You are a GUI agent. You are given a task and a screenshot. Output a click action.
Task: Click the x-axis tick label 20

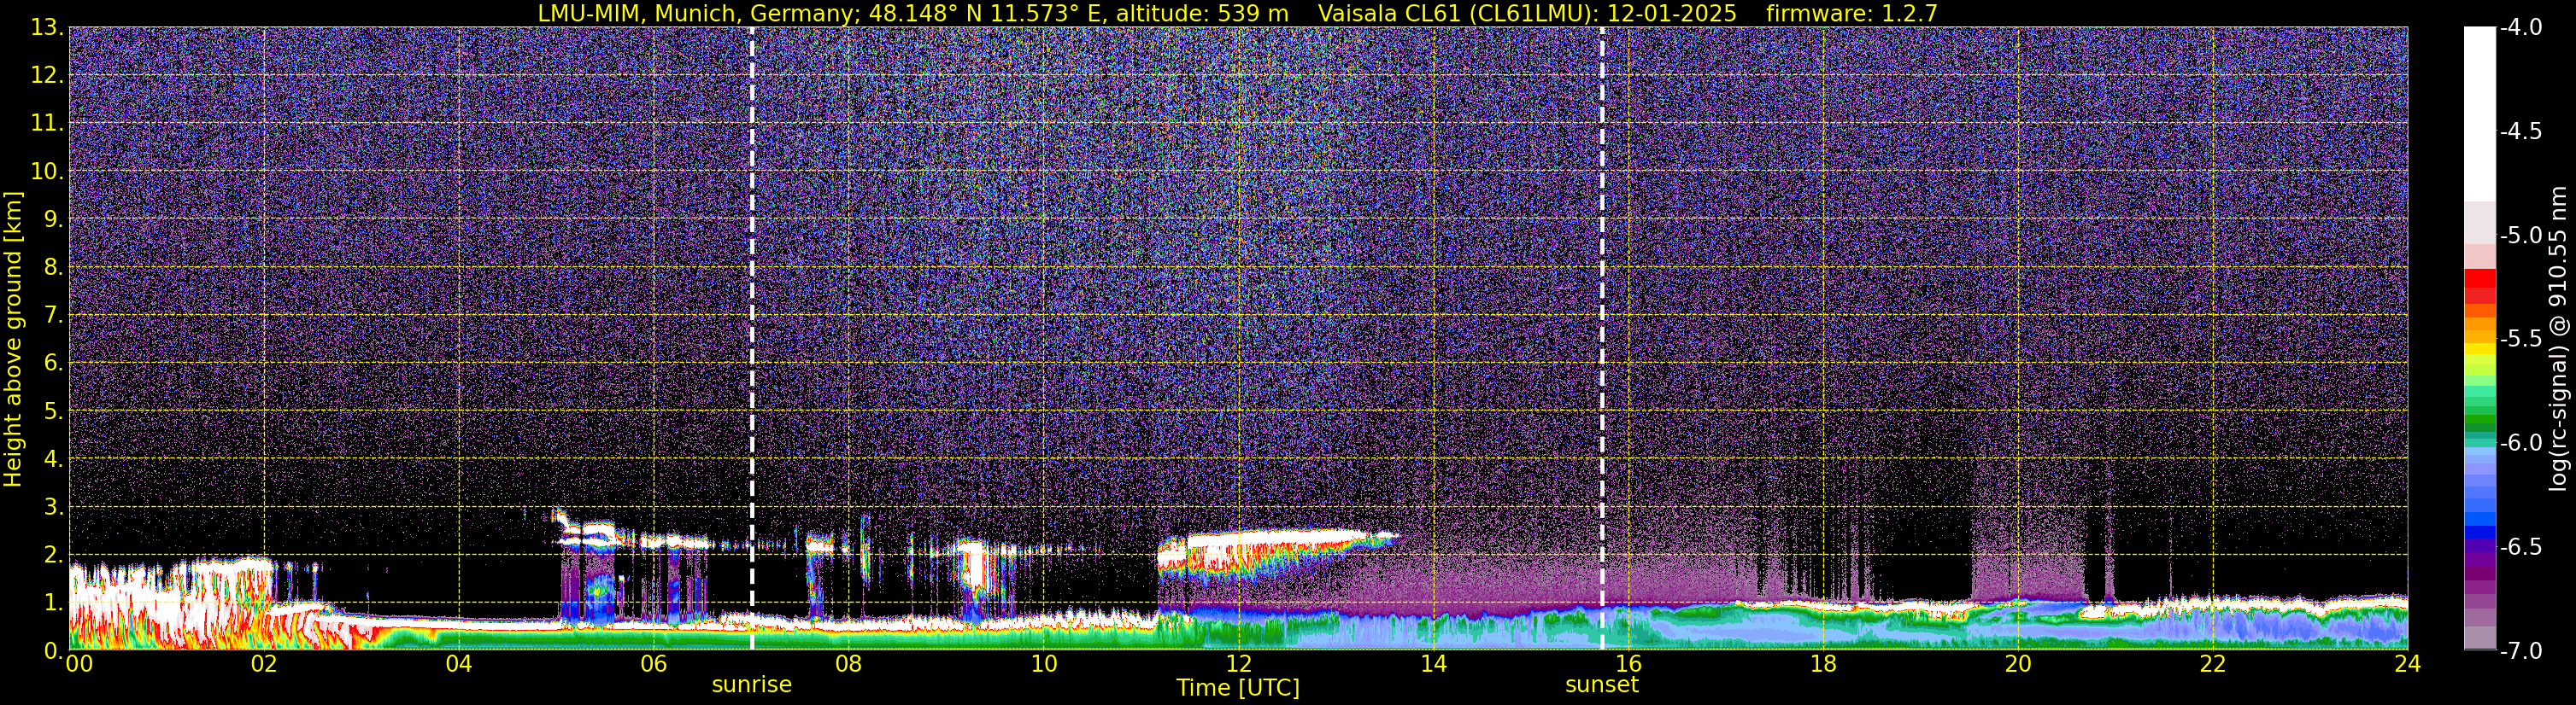point(2018,664)
